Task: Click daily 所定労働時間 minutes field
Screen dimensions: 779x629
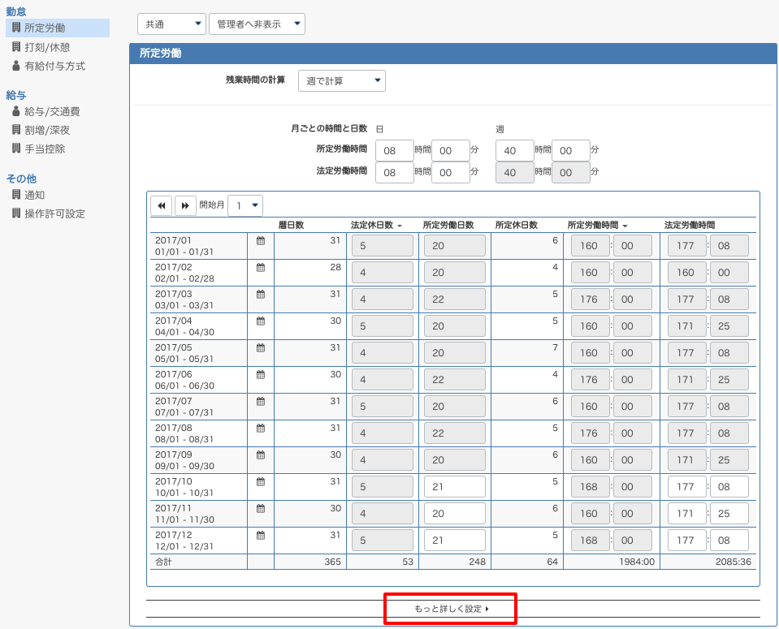Action: [451, 150]
